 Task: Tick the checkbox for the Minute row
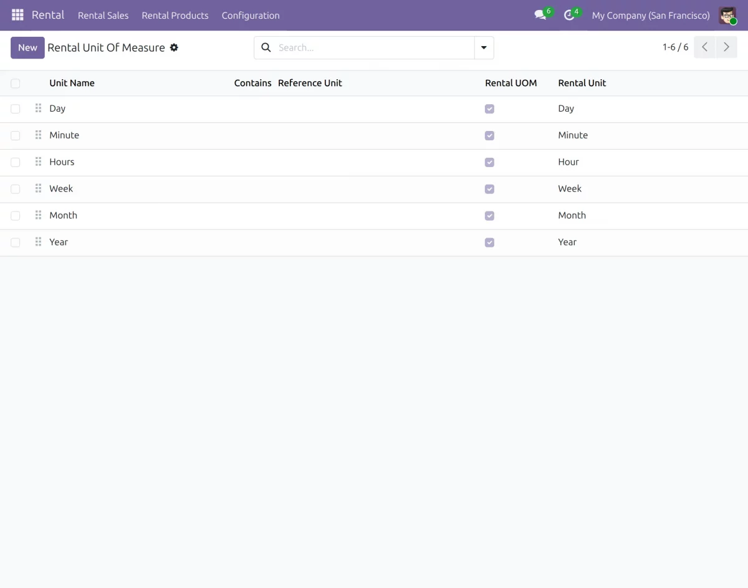point(16,136)
